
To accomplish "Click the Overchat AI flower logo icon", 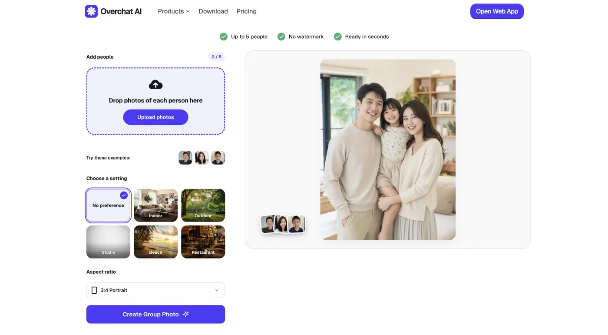I will [91, 11].
